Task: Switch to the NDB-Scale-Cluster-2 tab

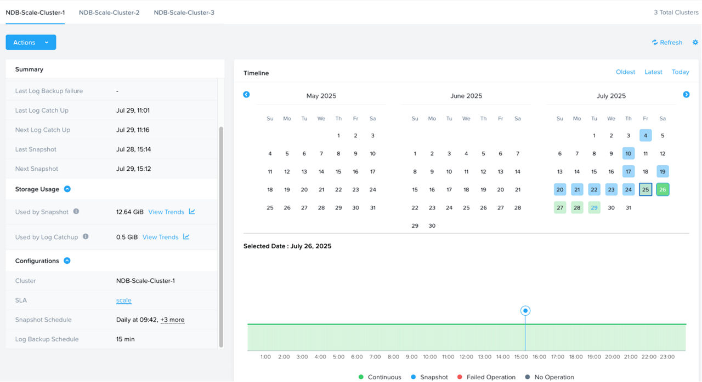Action: tap(109, 11)
